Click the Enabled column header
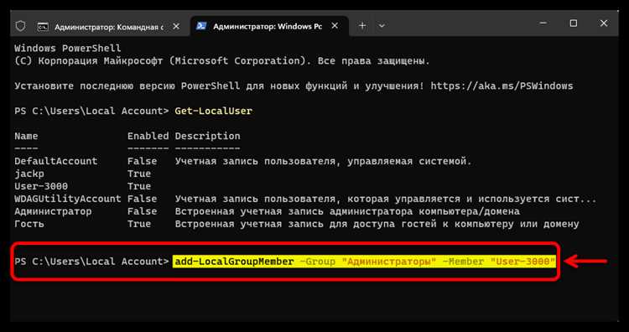629x332 pixels. [148, 136]
